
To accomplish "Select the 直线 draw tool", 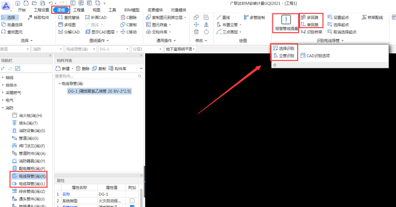I will pyautogui.click(x=223, y=17).
